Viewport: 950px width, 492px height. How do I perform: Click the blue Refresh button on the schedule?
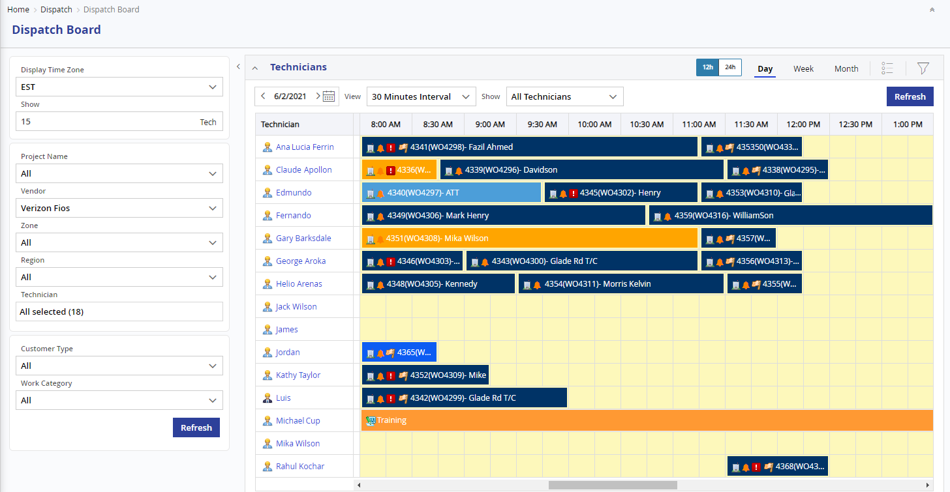[910, 96]
